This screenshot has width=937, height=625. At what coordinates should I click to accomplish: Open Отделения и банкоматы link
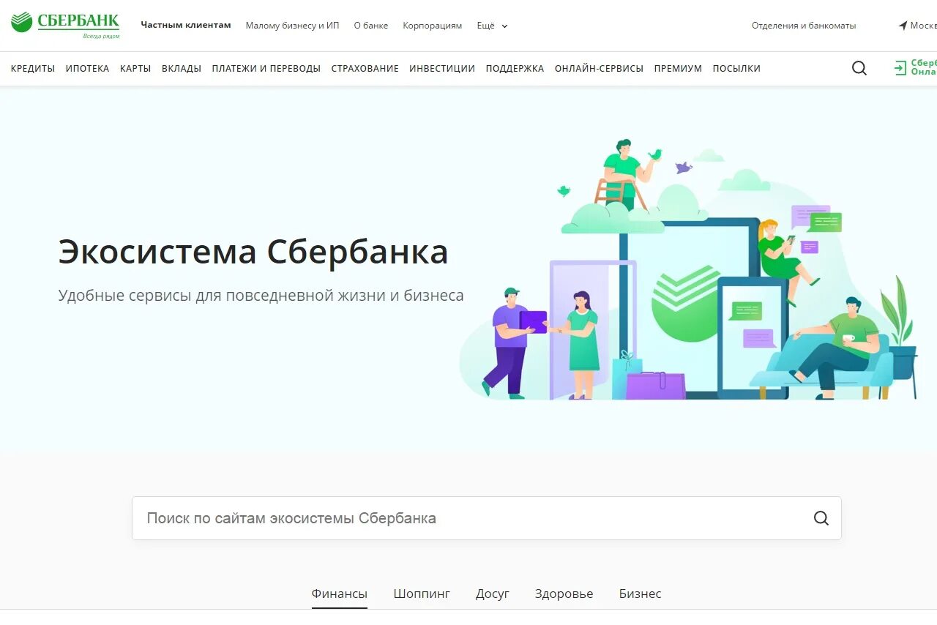(x=804, y=26)
